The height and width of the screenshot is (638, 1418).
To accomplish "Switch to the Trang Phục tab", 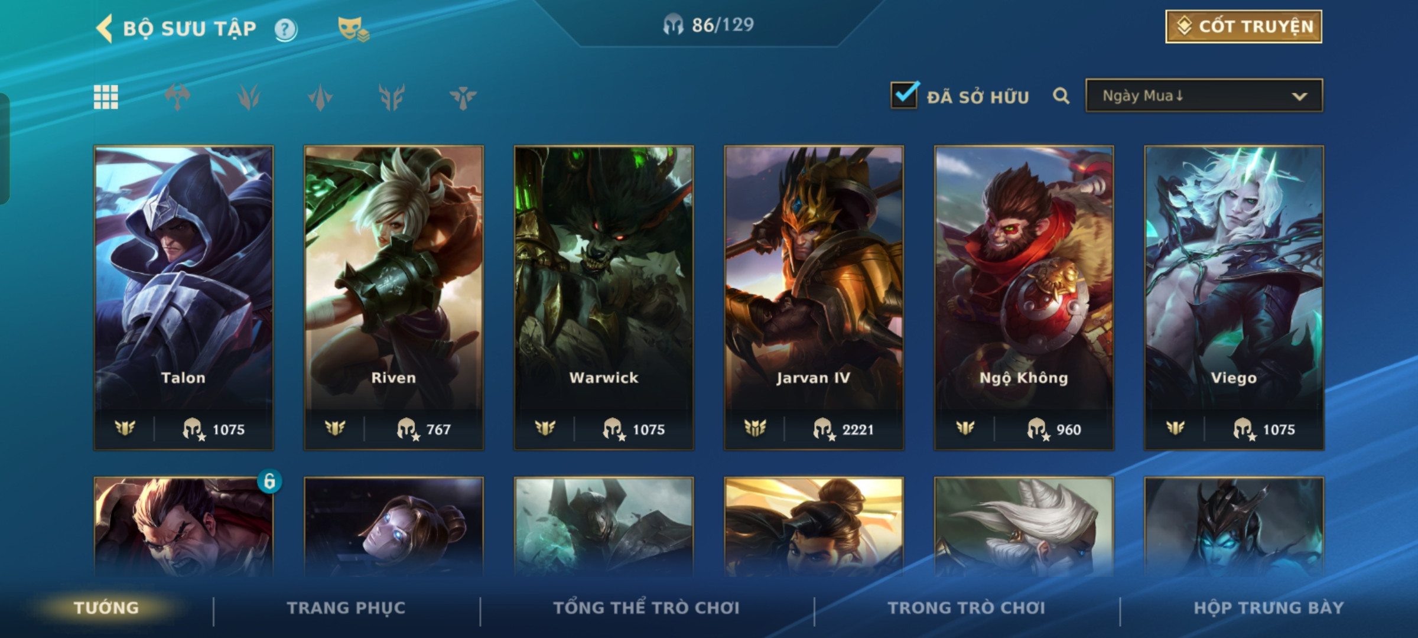I will tap(346, 608).
